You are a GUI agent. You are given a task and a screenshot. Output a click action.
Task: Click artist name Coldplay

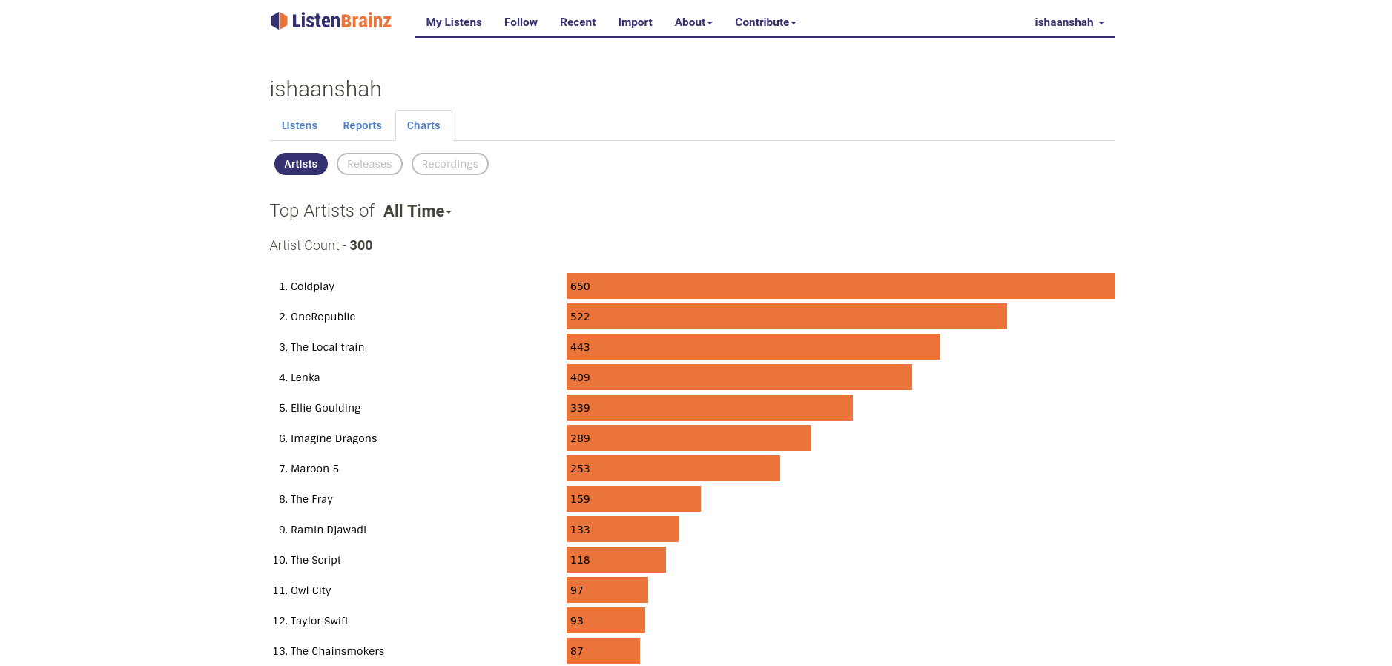[312, 286]
